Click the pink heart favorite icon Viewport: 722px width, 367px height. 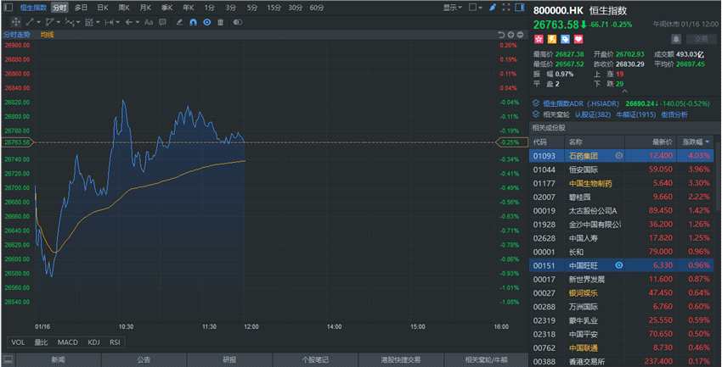click(x=578, y=39)
